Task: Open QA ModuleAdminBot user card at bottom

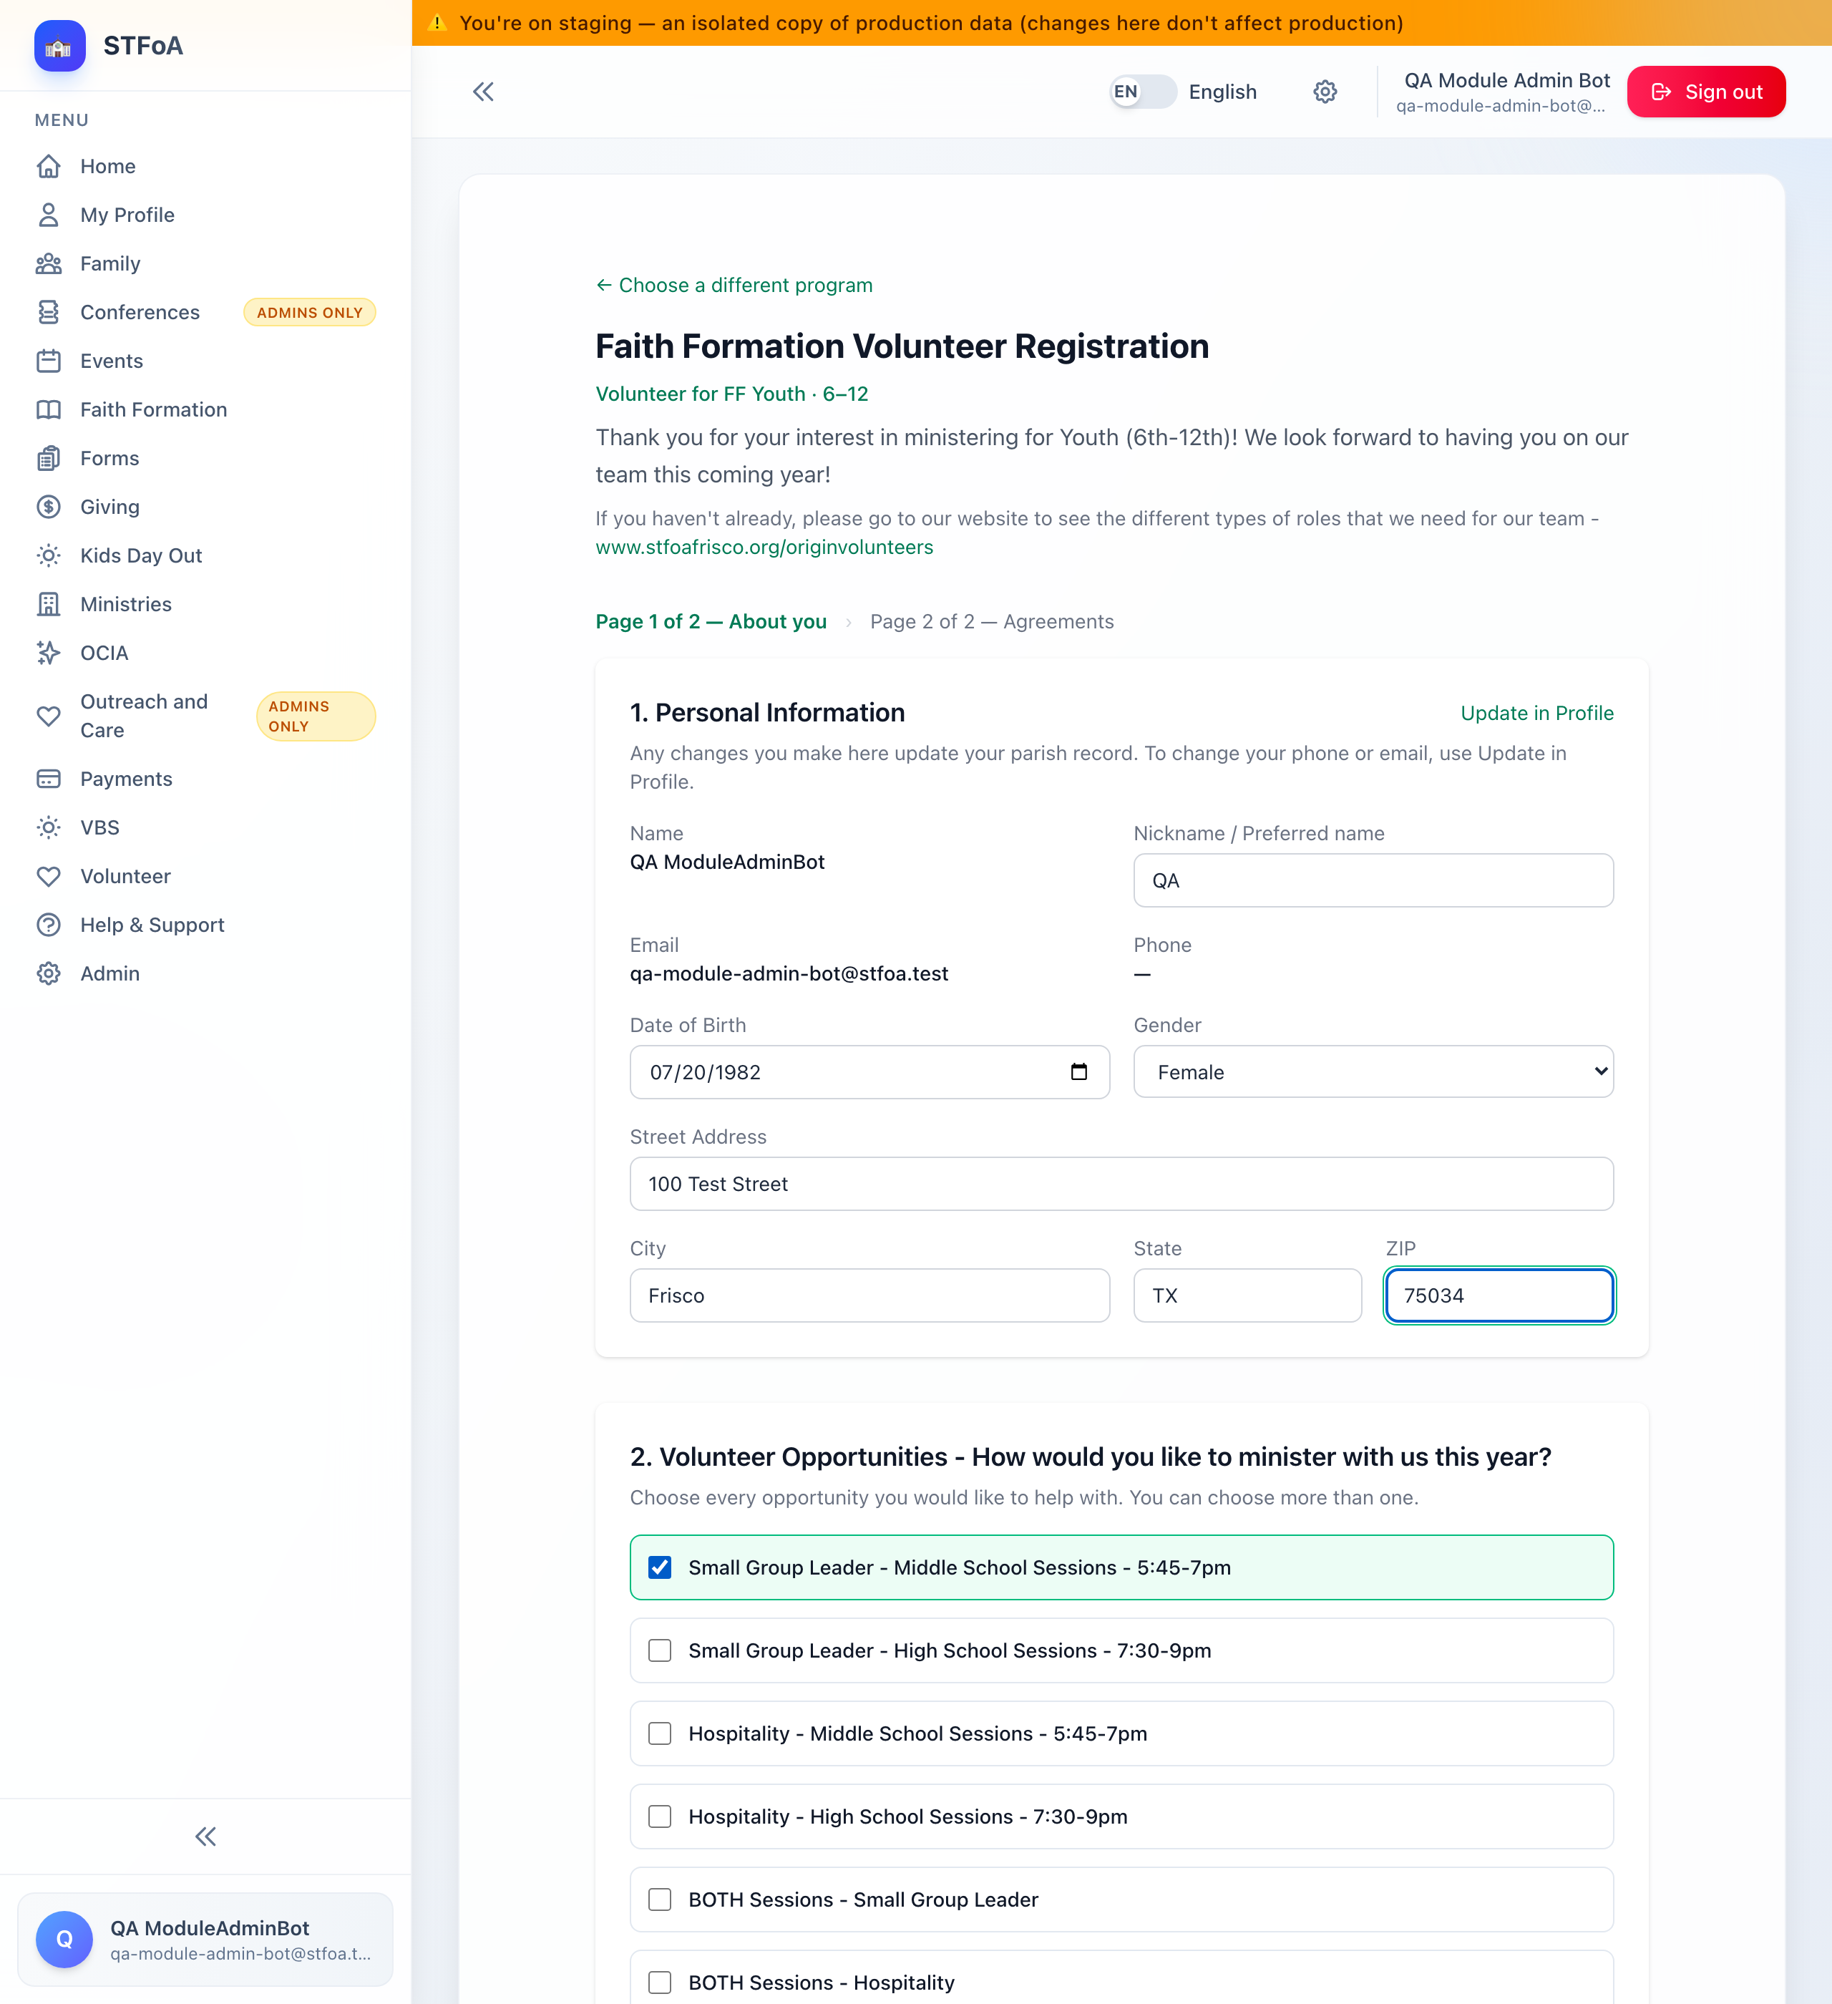Action: tap(206, 1940)
